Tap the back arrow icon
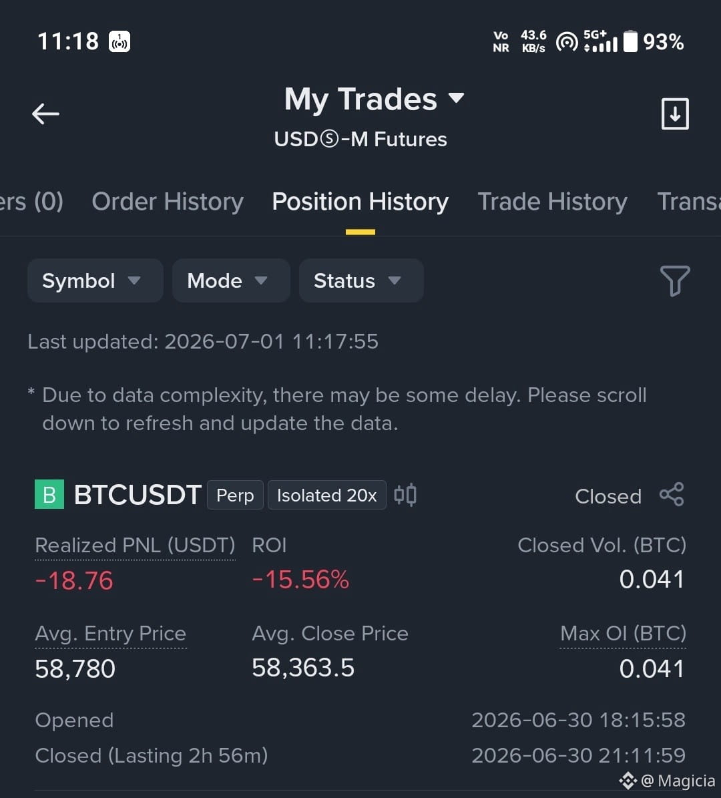Image resolution: width=721 pixels, height=798 pixels. coord(46,114)
